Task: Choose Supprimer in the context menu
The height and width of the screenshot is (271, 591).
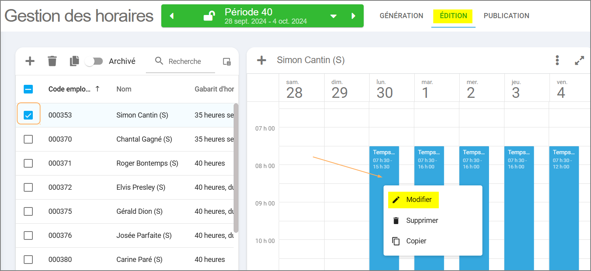Action: 433,221
